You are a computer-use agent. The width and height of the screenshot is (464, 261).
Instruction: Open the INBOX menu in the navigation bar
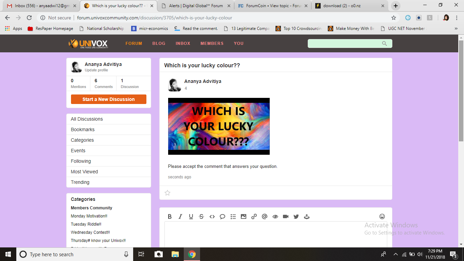tap(183, 43)
